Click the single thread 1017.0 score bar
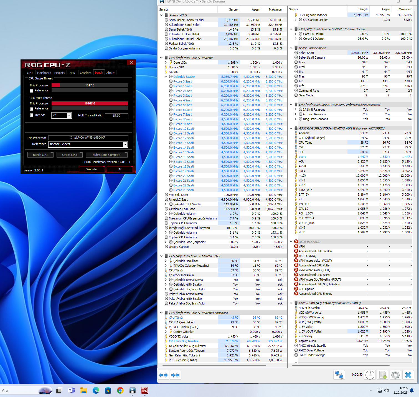 pos(90,85)
